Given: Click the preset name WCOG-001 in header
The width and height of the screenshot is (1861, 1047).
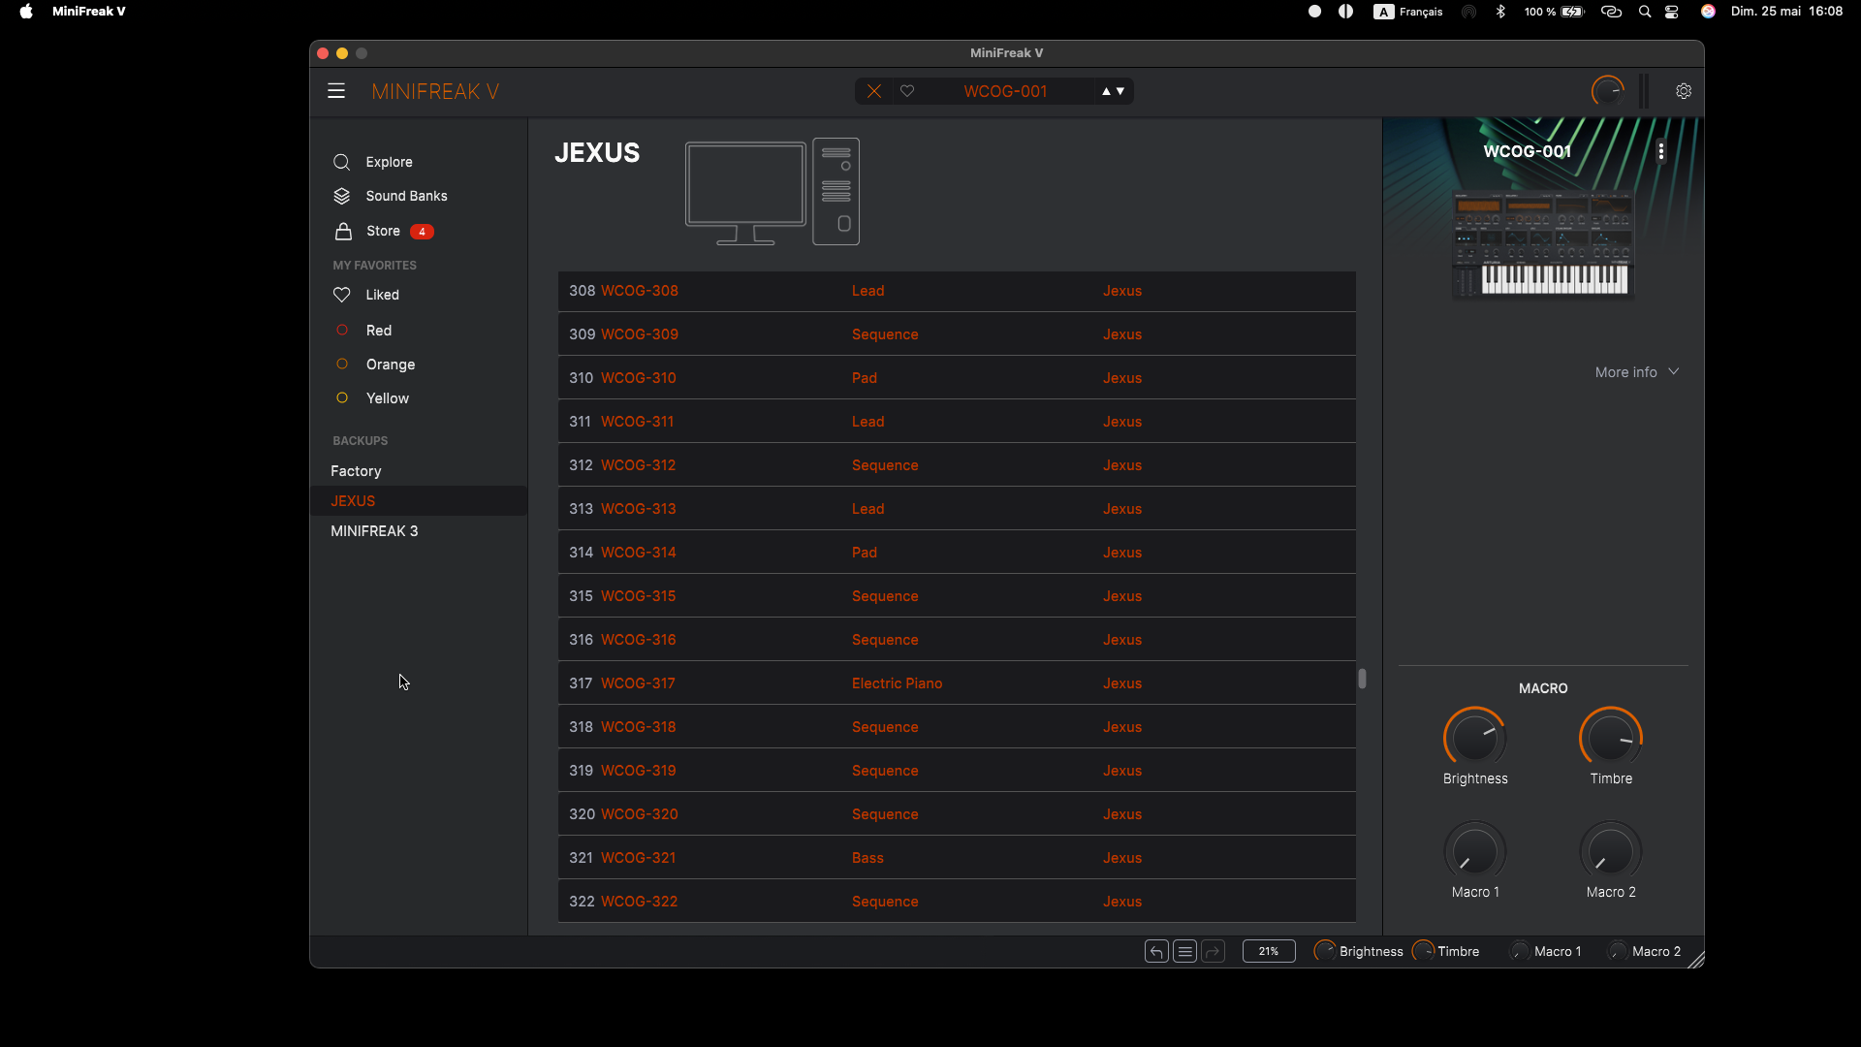Looking at the screenshot, I should (1005, 91).
